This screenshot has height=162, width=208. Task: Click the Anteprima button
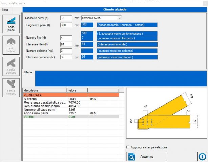[147, 157]
